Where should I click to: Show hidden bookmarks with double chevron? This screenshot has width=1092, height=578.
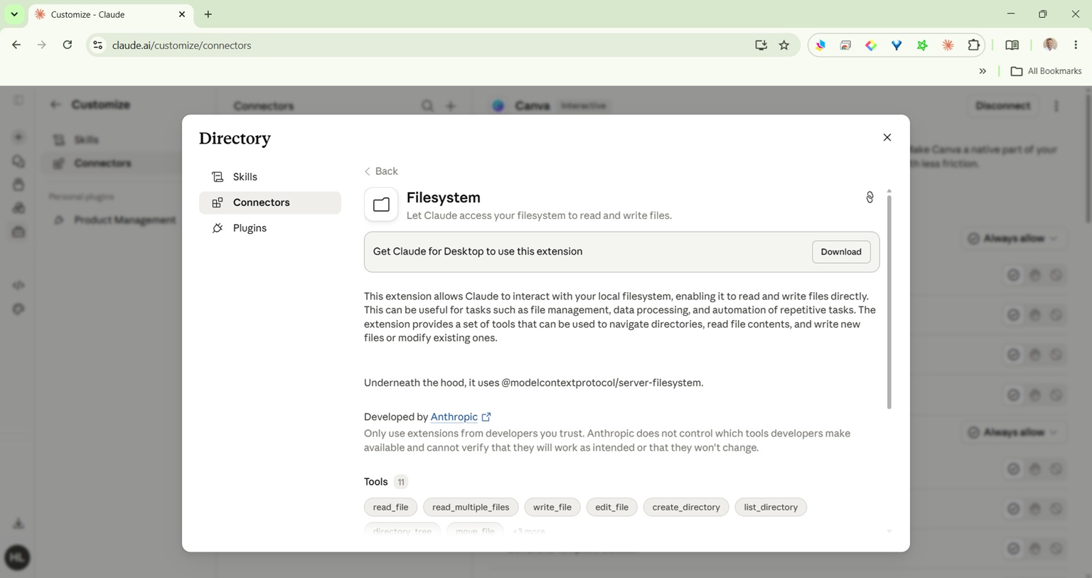coord(983,71)
